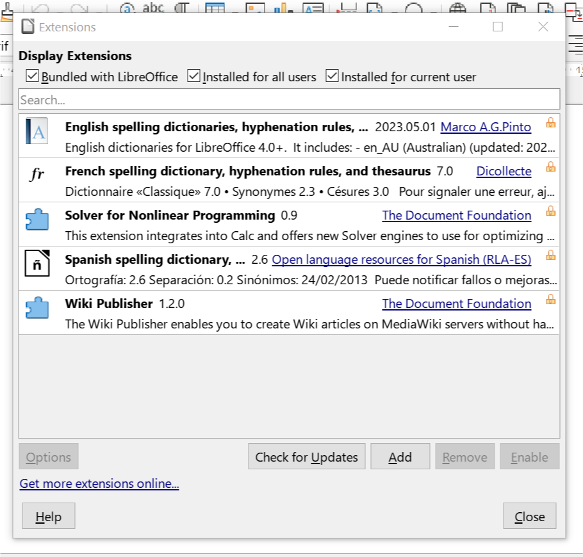This screenshot has width=583, height=557.
Task: Minimize the Extensions dialog
Action: (453, 27)
